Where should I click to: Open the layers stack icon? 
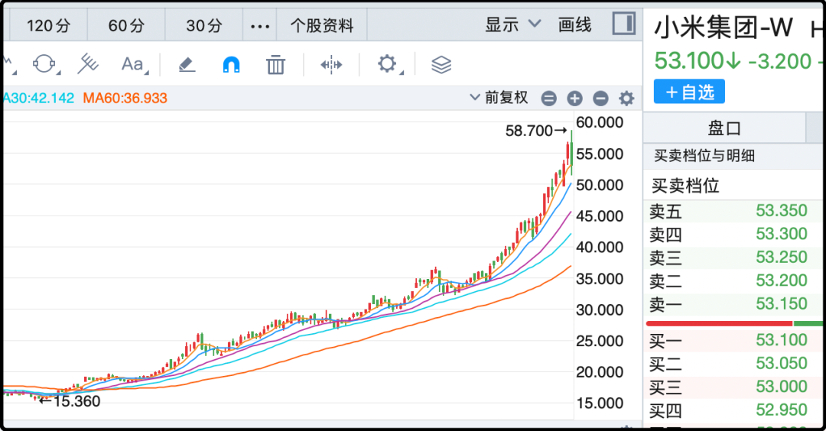coord(441,65)
